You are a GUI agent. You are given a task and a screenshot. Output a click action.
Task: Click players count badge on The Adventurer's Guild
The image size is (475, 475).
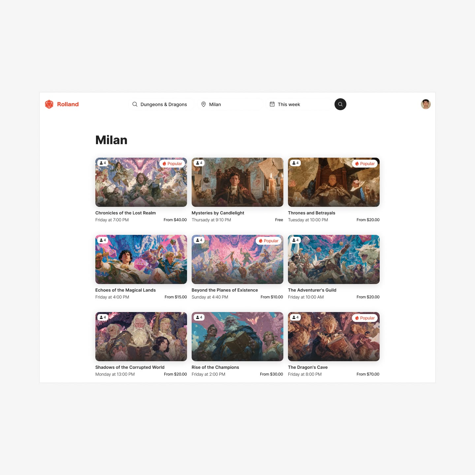tap(296, 240)
